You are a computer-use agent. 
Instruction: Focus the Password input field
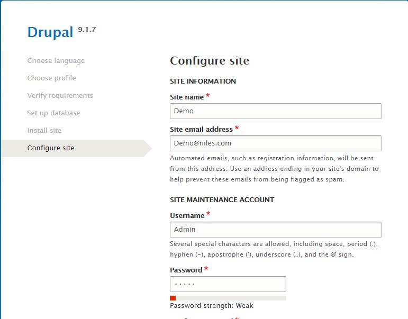coord(228,284)
